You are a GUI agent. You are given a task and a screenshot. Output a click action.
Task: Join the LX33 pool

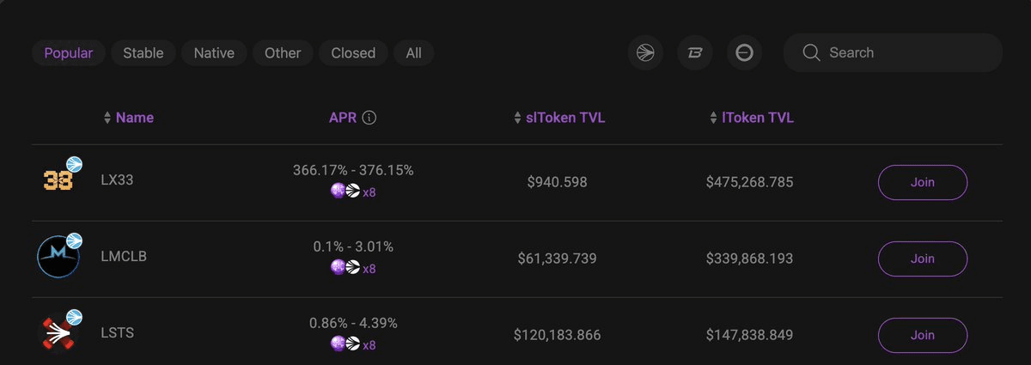[x=922, y=182]
